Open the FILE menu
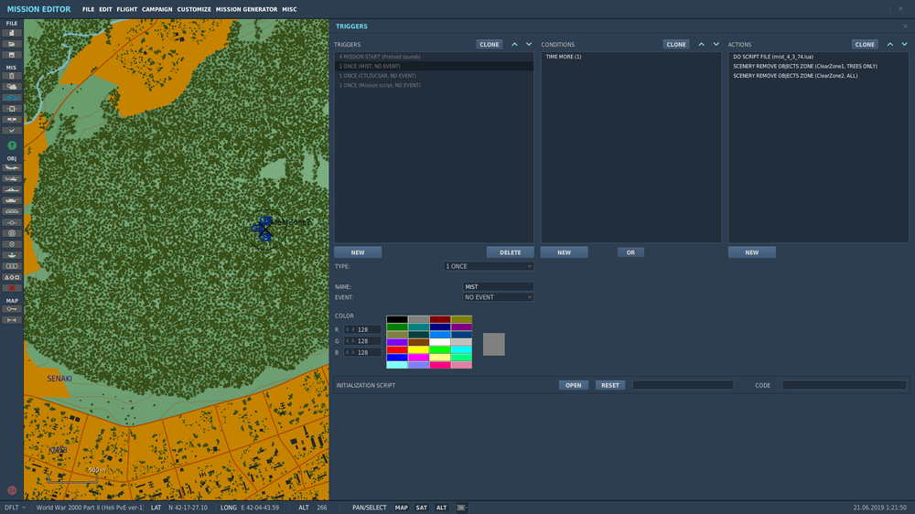915x514 pixels. [x=88, y=9]
